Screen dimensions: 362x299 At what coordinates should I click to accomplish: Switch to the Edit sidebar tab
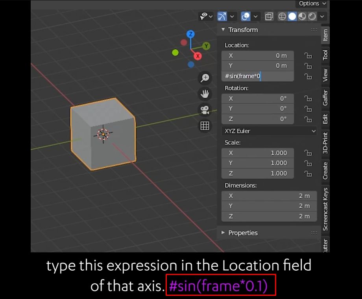tap(325, 119)
